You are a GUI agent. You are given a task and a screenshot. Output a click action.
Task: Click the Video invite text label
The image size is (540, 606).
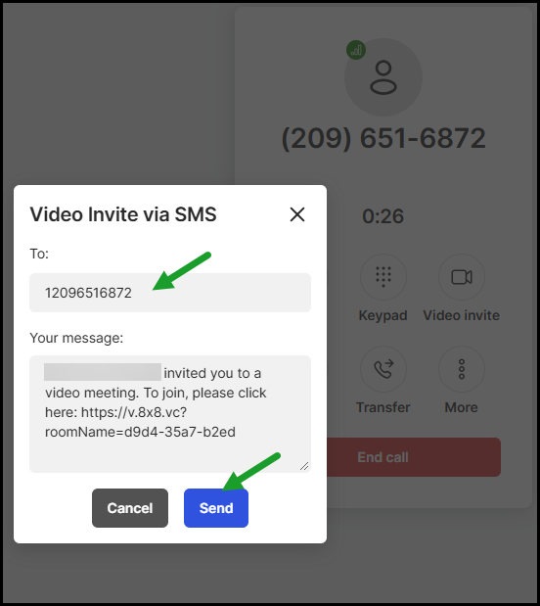click(x=461, y=315)
